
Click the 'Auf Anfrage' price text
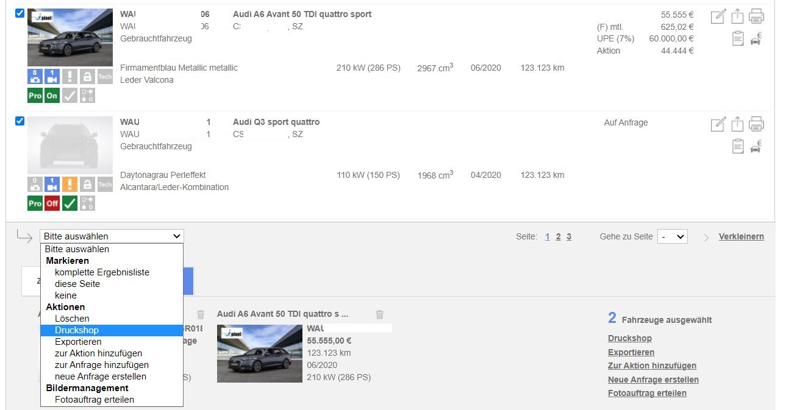(626, 123)
